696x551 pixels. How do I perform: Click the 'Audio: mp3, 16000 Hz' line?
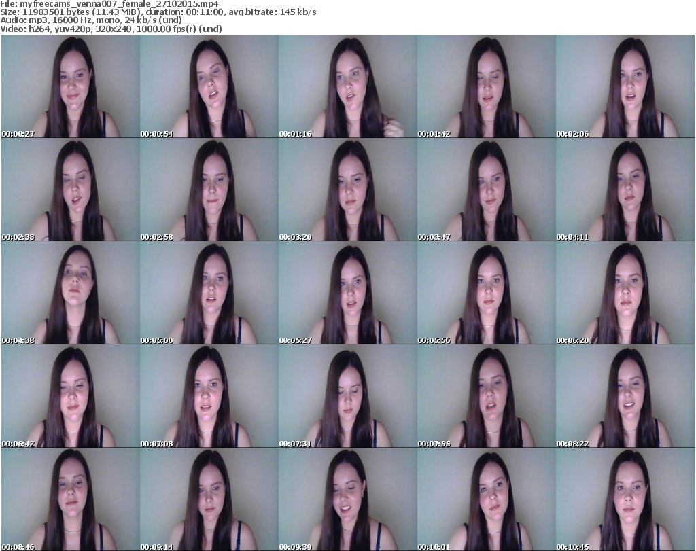(91, 20)
